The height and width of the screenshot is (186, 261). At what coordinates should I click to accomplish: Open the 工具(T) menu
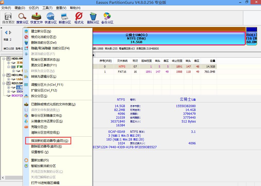47,8
